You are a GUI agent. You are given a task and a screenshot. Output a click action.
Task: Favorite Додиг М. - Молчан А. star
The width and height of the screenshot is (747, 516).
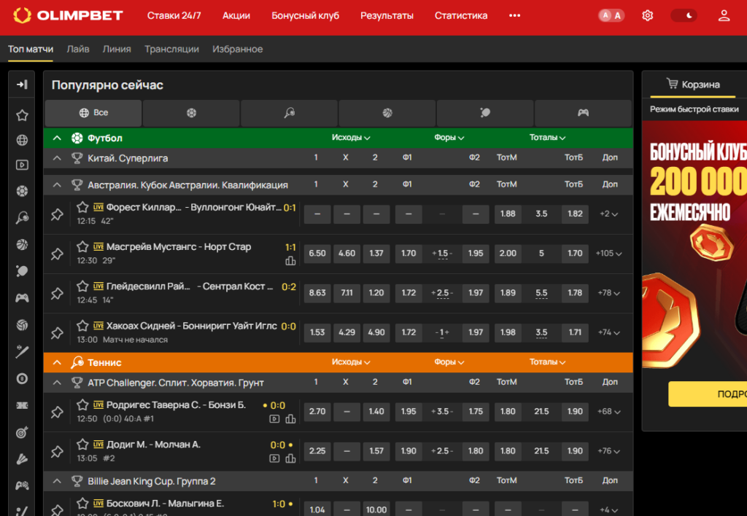pos(82,444)
